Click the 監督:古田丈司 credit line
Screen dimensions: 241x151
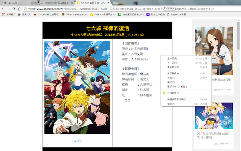(x=132, y=54)
